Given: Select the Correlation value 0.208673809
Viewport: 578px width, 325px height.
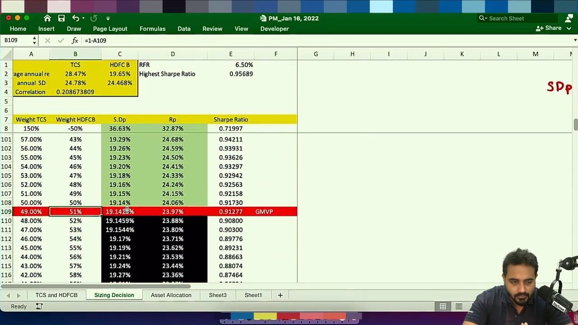Looking at the screenshot, I should click(x=75, y=92).
